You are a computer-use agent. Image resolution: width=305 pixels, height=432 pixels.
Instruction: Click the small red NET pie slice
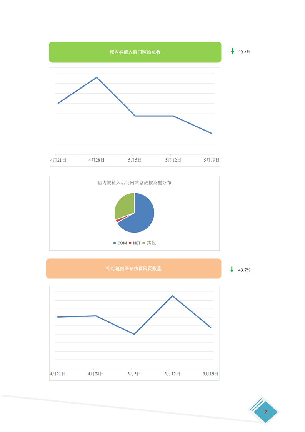(118, 220)
